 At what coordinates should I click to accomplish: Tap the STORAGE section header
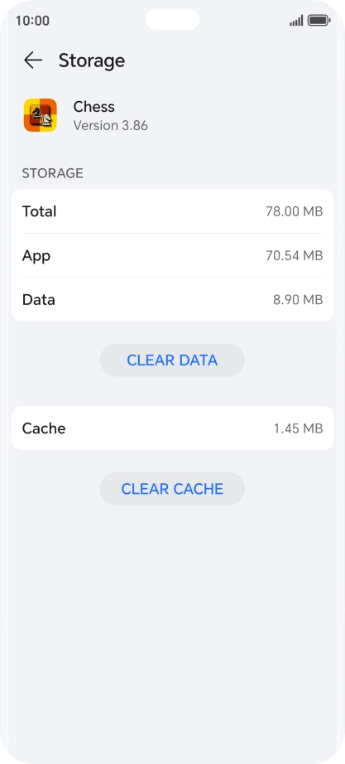tap(53, 173)
